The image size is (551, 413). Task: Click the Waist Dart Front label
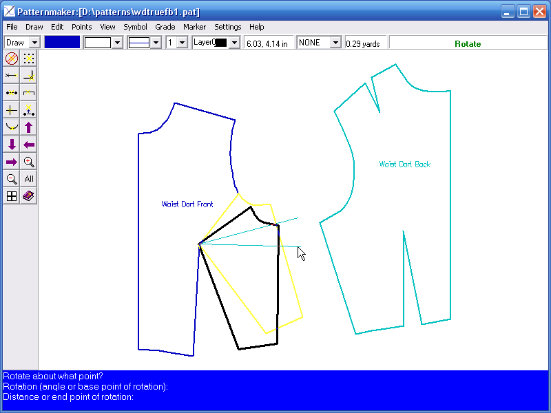coord(187,204)
